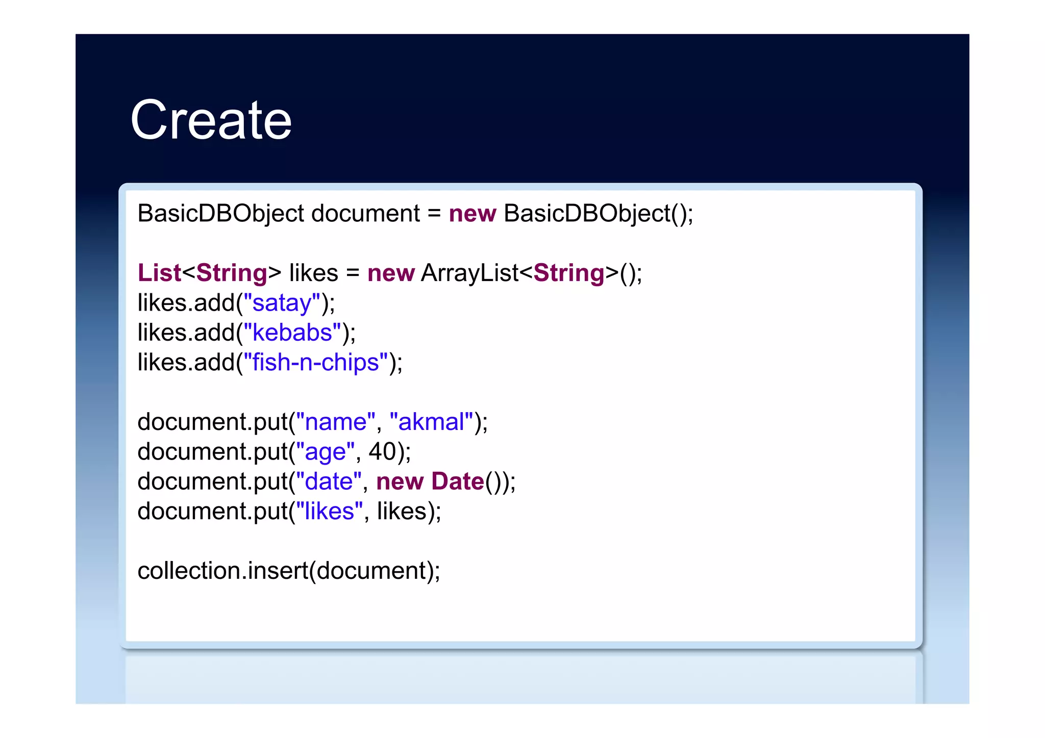
Task: Click the empty area below the code
Action: pos(510,612)
